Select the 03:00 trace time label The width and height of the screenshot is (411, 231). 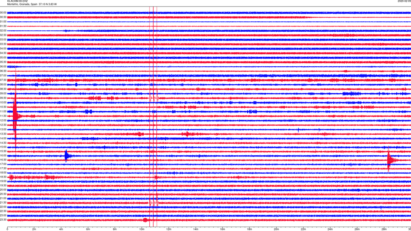[x=3, y=39]
